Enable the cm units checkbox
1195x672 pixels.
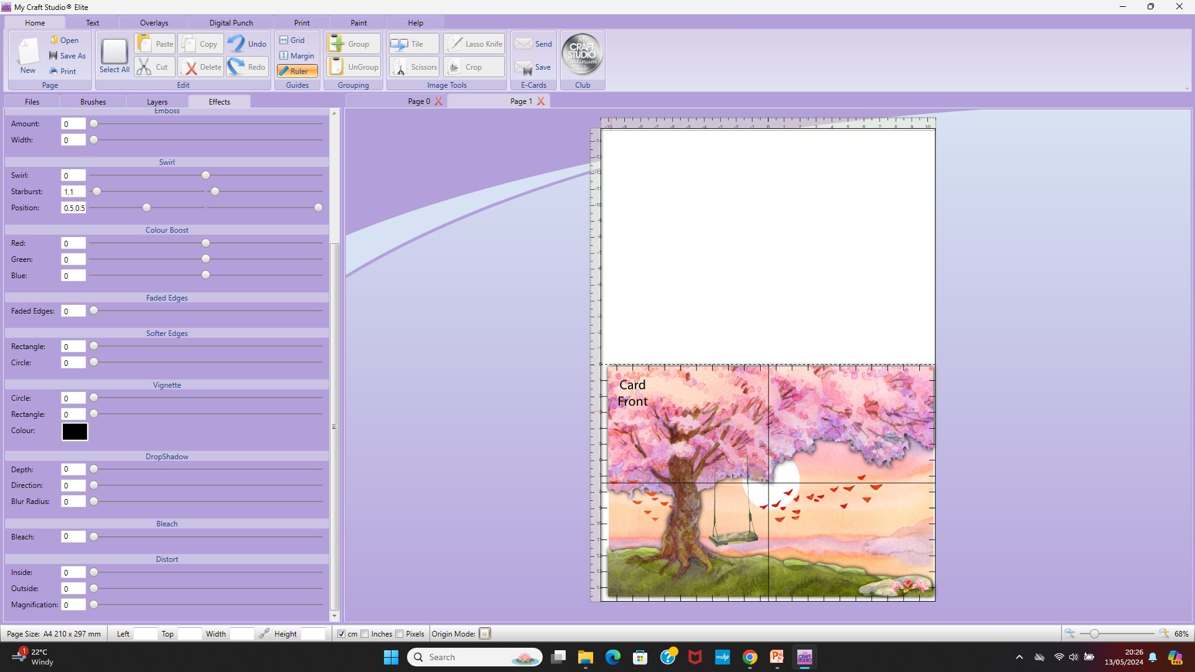click(x=341, y=634)
